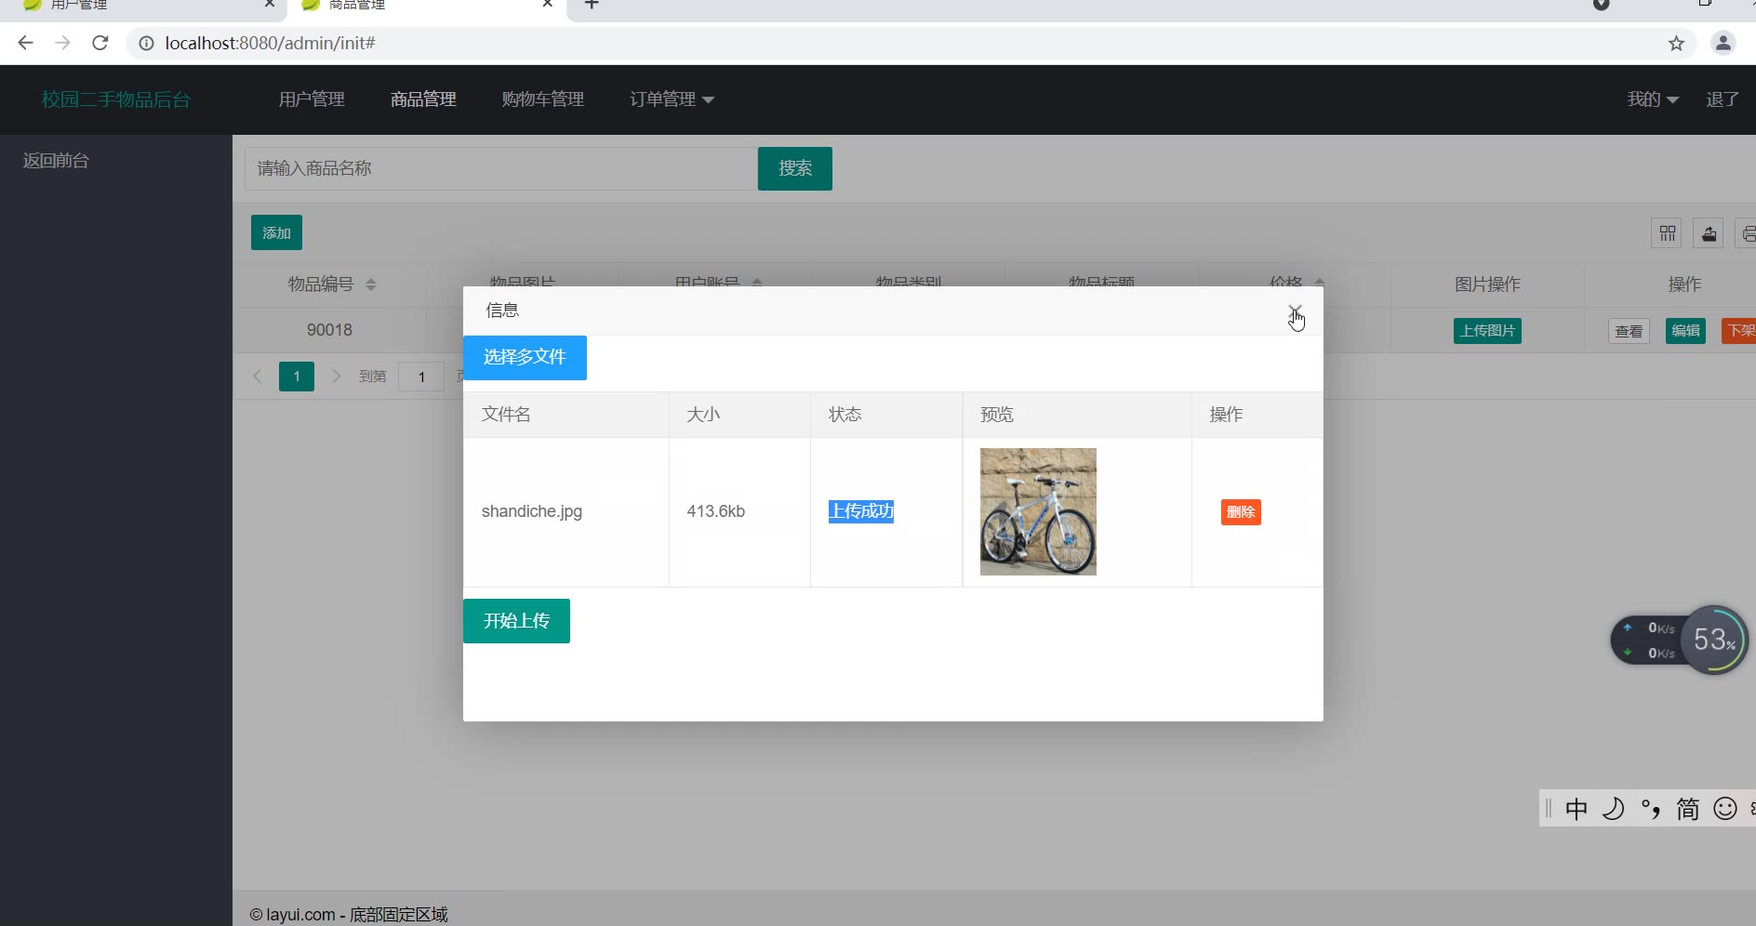Click the network speed 0K/s readout
Screen dimensions: 1756x926
pos(1650,641)
